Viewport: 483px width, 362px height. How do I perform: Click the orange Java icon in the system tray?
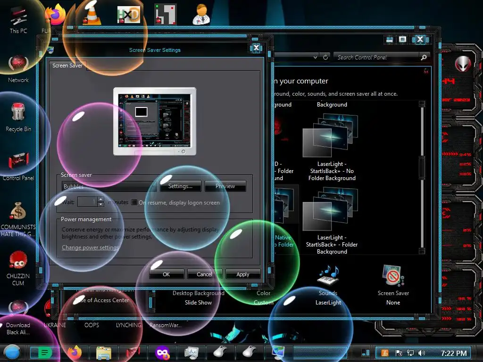(385, 353)
